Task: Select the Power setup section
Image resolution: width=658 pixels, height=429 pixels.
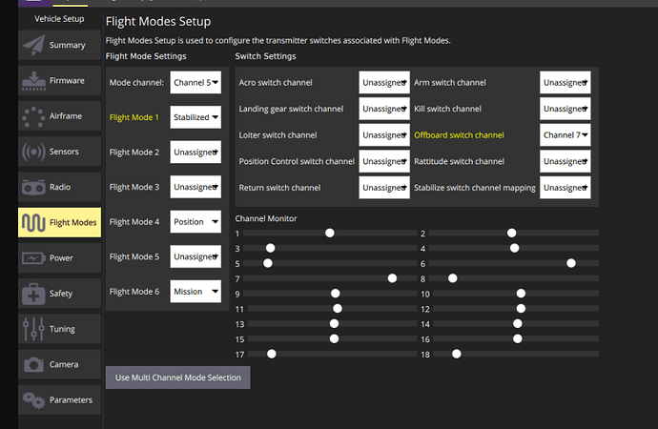Action: 59,258
